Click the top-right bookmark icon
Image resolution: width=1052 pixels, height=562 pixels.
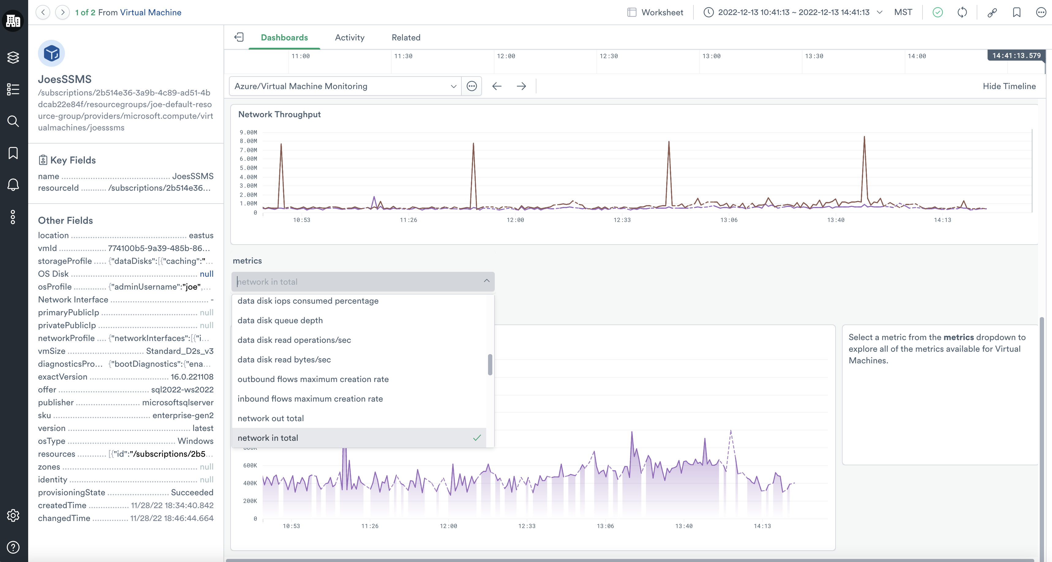(x=1017, y=12)
